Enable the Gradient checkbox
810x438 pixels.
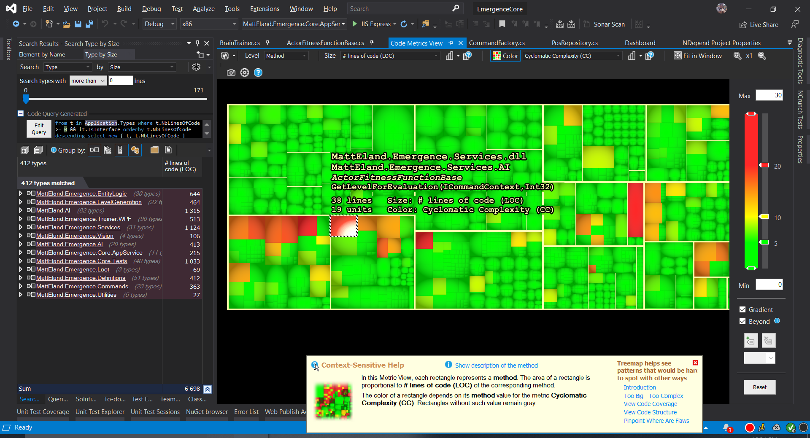pyautogui.click(x=743, y=309)
